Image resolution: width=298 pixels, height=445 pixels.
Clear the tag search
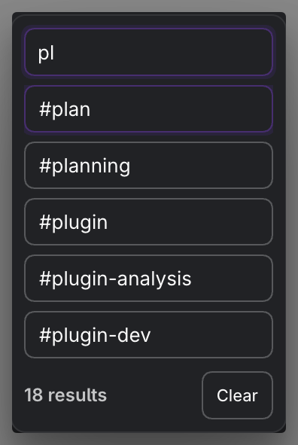coord(237,395)
